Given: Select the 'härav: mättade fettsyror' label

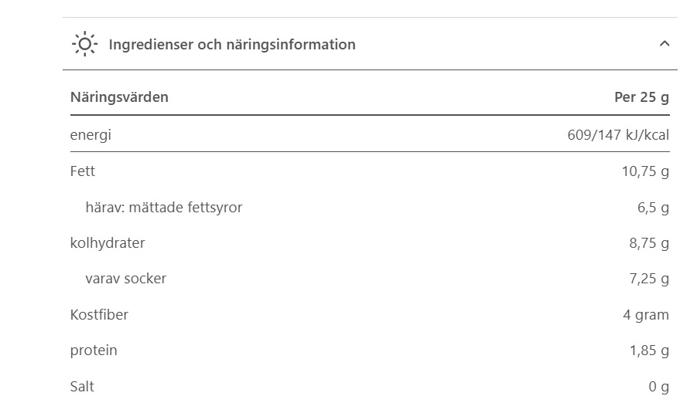Looking at the screenshot, I should (164, 208).
